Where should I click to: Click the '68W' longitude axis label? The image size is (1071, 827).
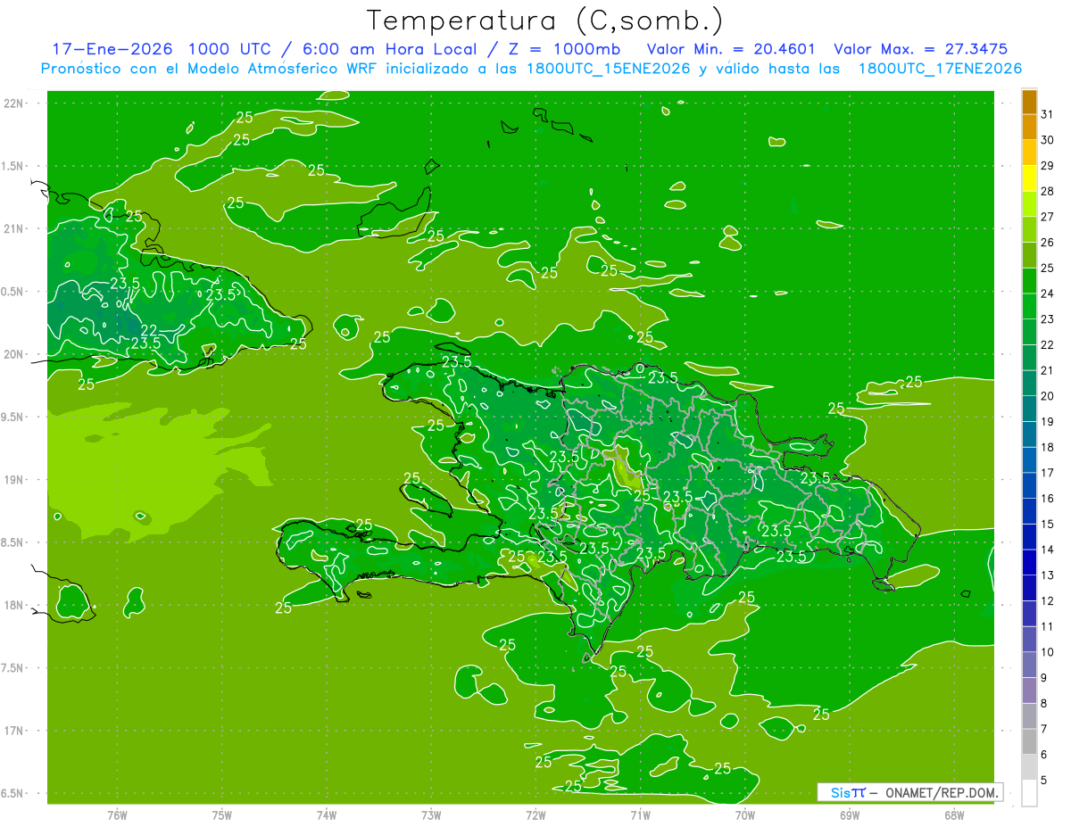tap(954, 815)
